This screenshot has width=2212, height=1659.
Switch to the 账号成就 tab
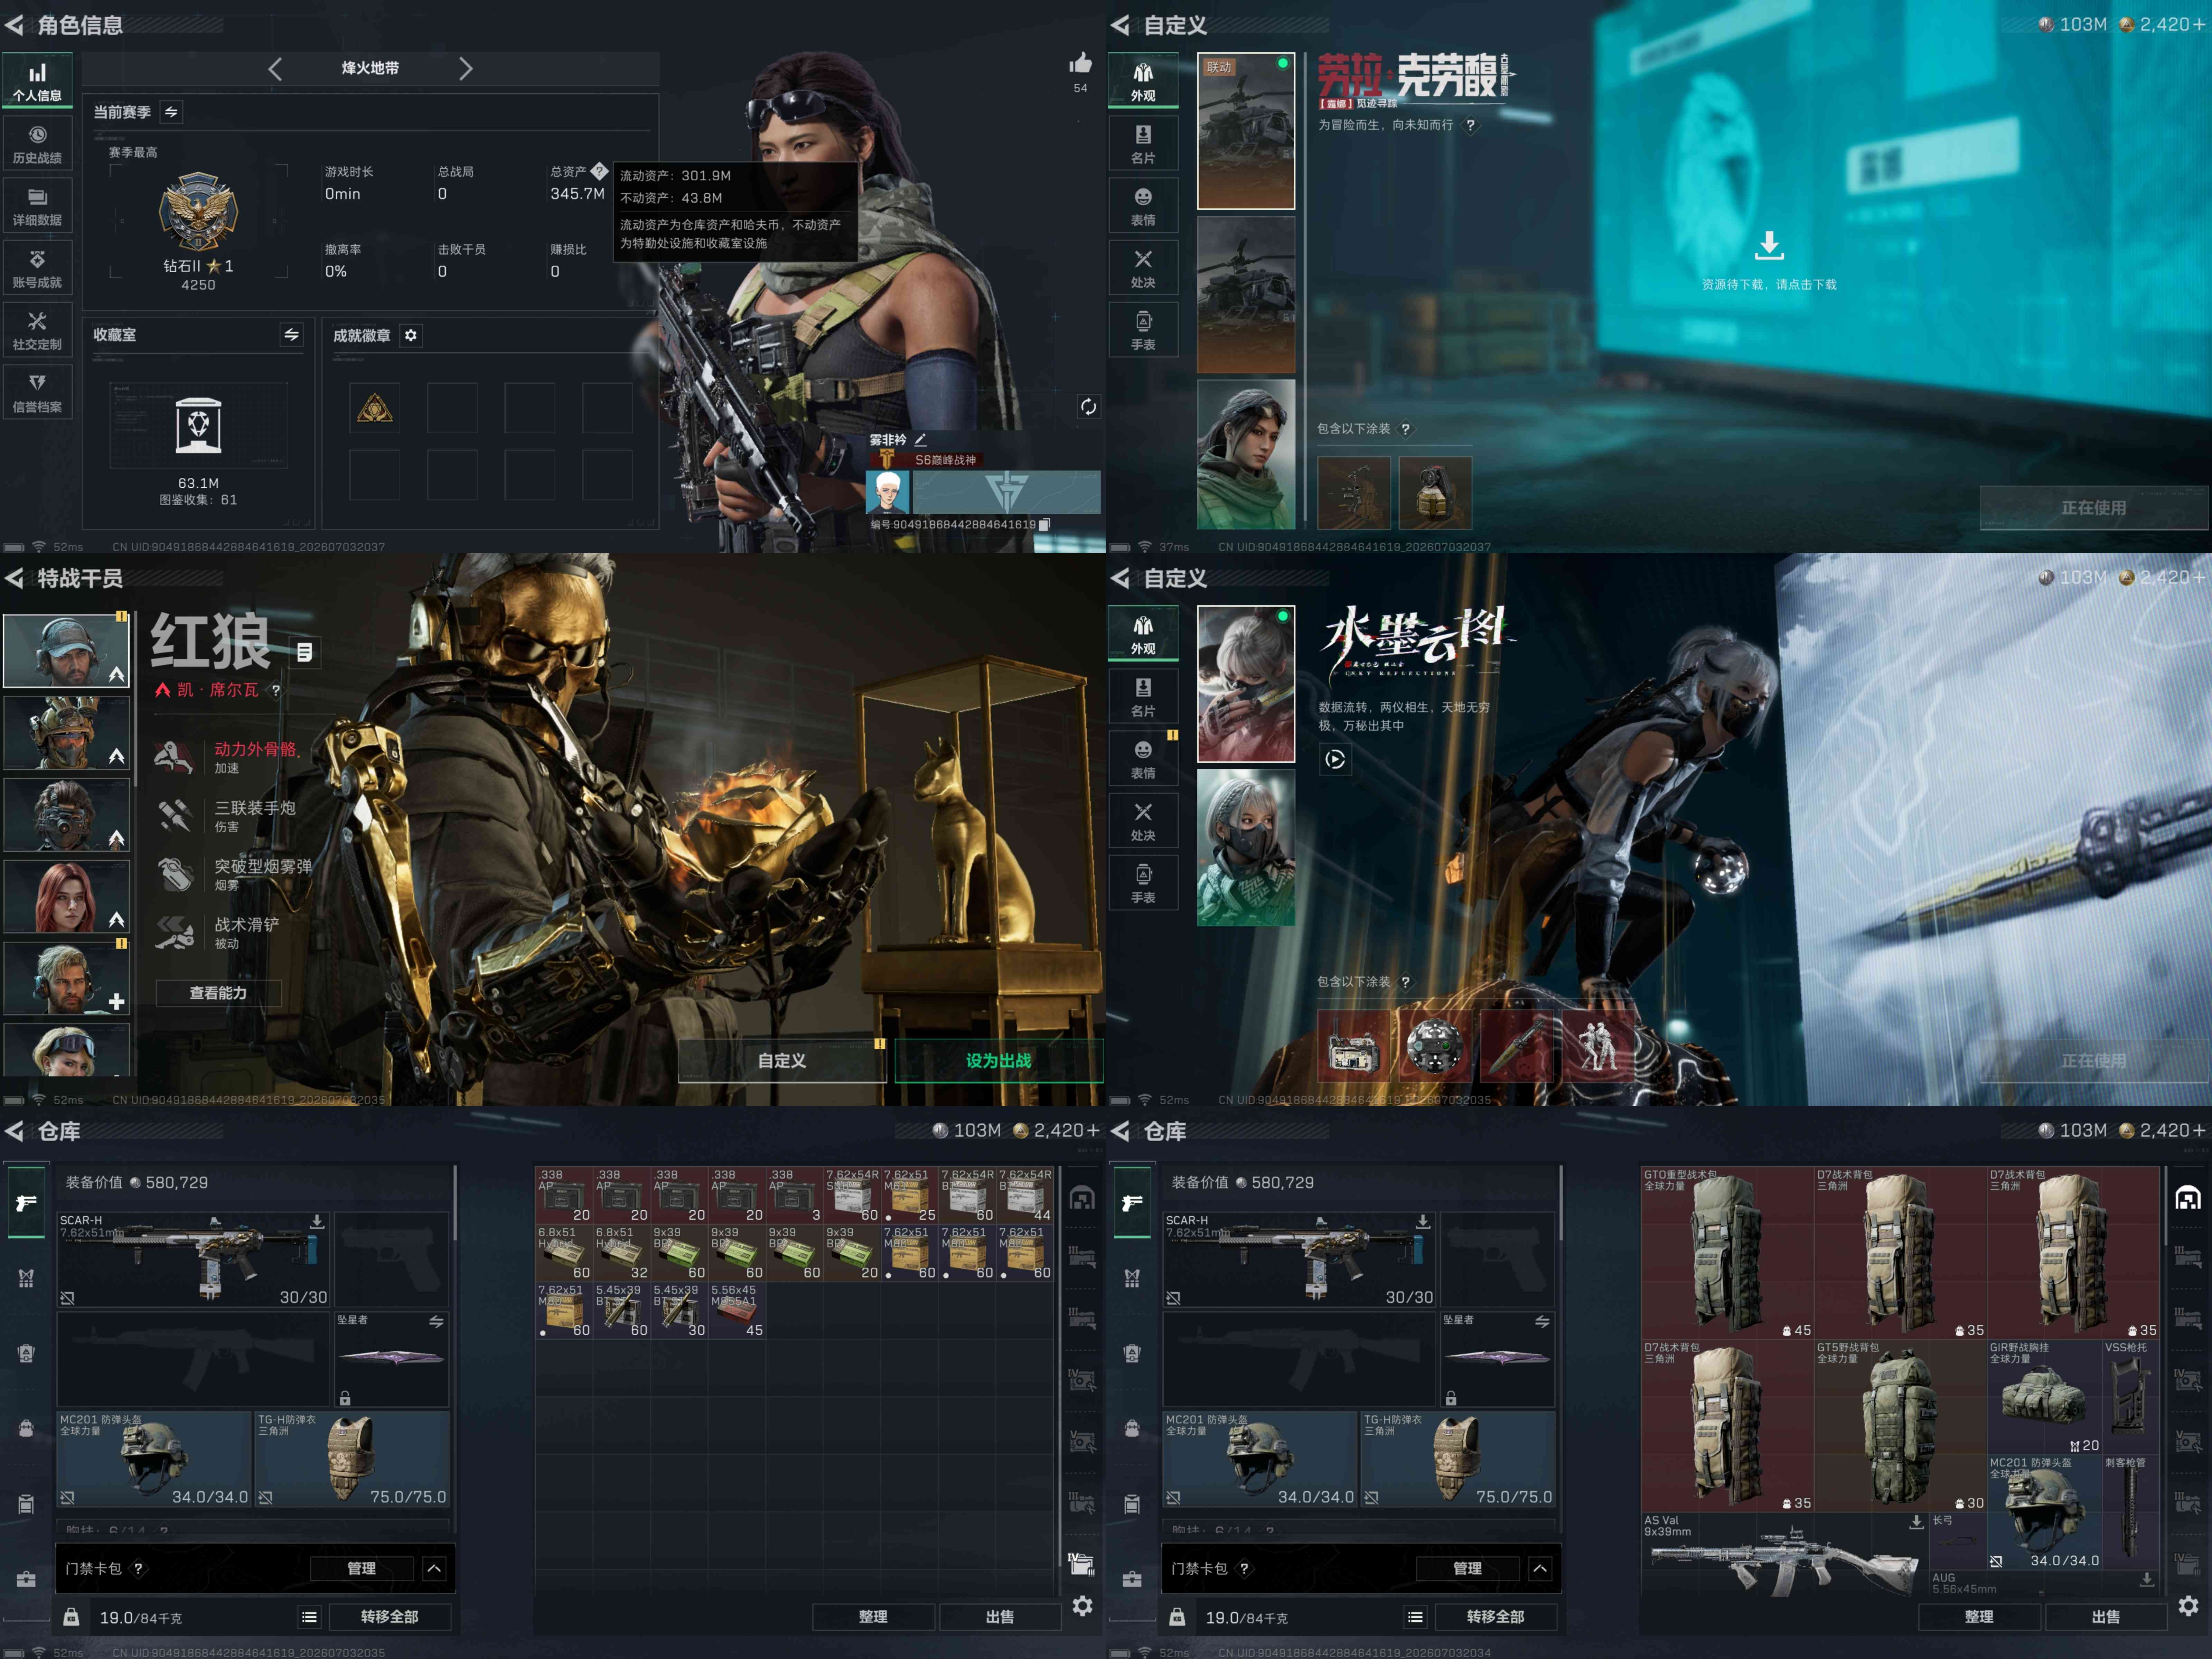click(37, 269)
